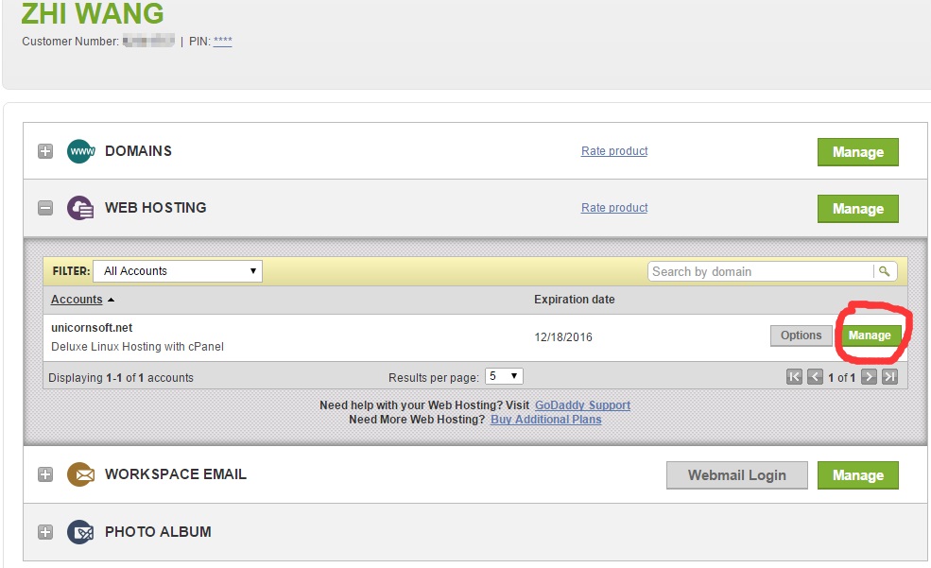Click the domain search magnifier icon

coord(885,271)
